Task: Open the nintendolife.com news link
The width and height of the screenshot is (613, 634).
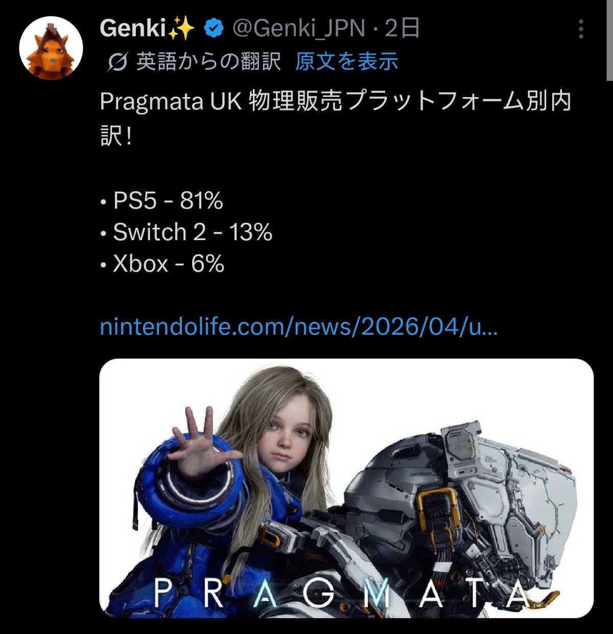Action: (x=298, y=326)
